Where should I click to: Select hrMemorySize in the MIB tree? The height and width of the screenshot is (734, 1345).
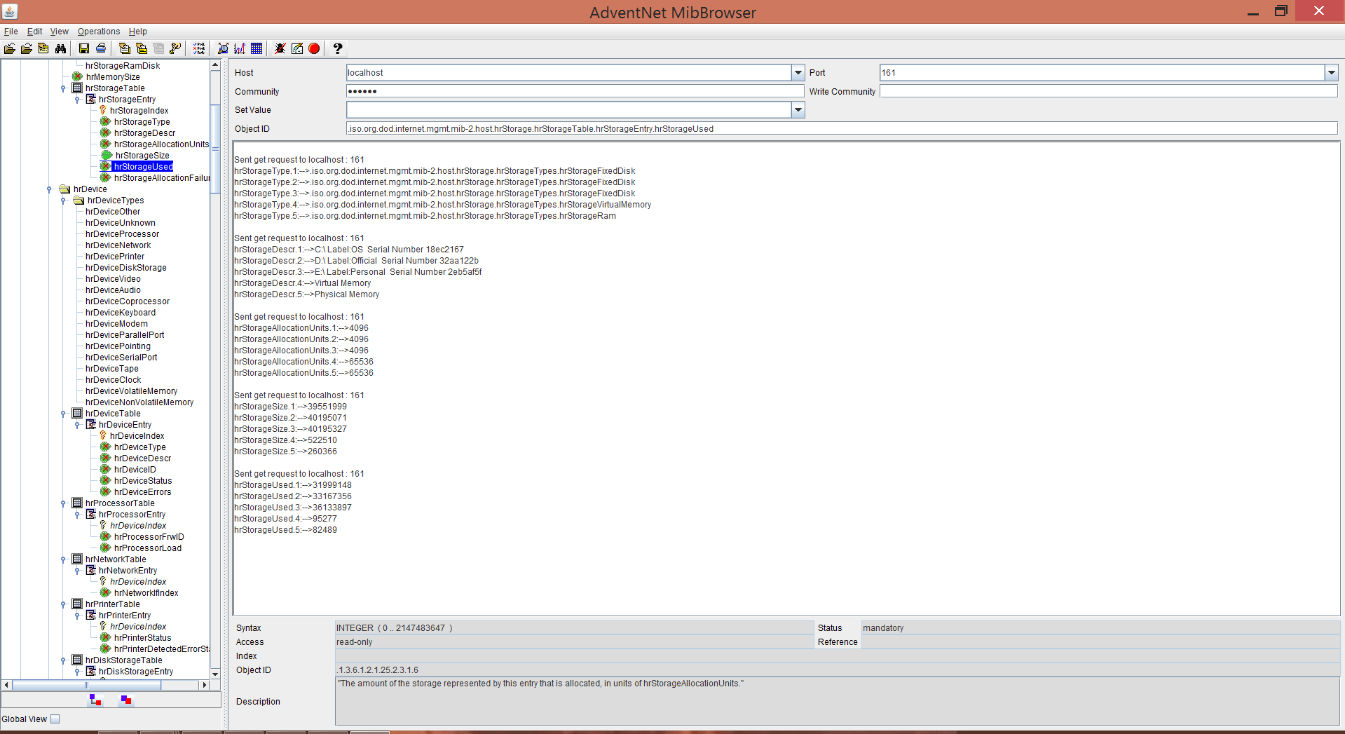pos(113,77)
